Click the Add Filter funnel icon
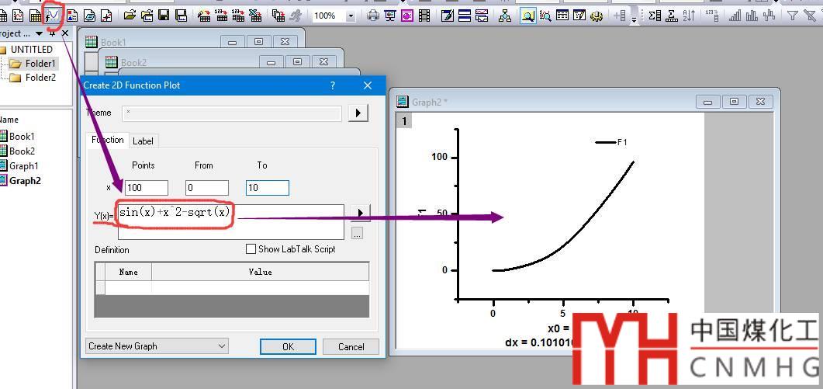Image resolution: width=823 pixels, height=389 pixels. [792, 15]
